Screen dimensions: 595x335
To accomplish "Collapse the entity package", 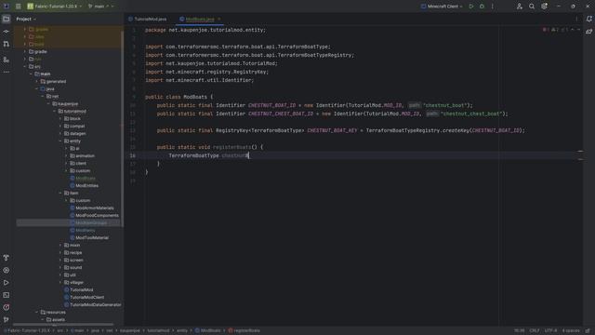I will click(60, 141).
